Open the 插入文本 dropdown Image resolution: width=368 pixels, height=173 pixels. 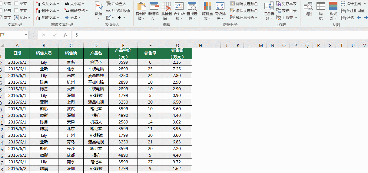(x=47, y=4)
